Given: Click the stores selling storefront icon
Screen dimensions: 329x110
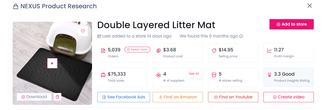Looking at the screenshot, I should tap(214, 75).
